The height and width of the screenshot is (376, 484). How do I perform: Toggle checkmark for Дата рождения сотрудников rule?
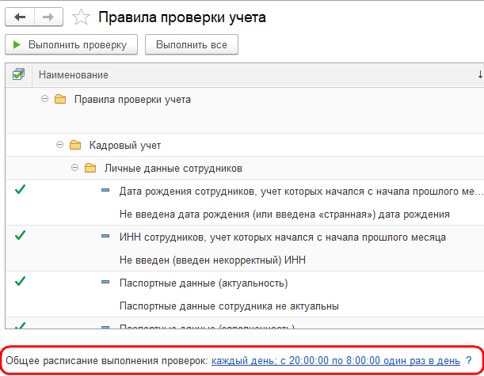coord(20,189)
